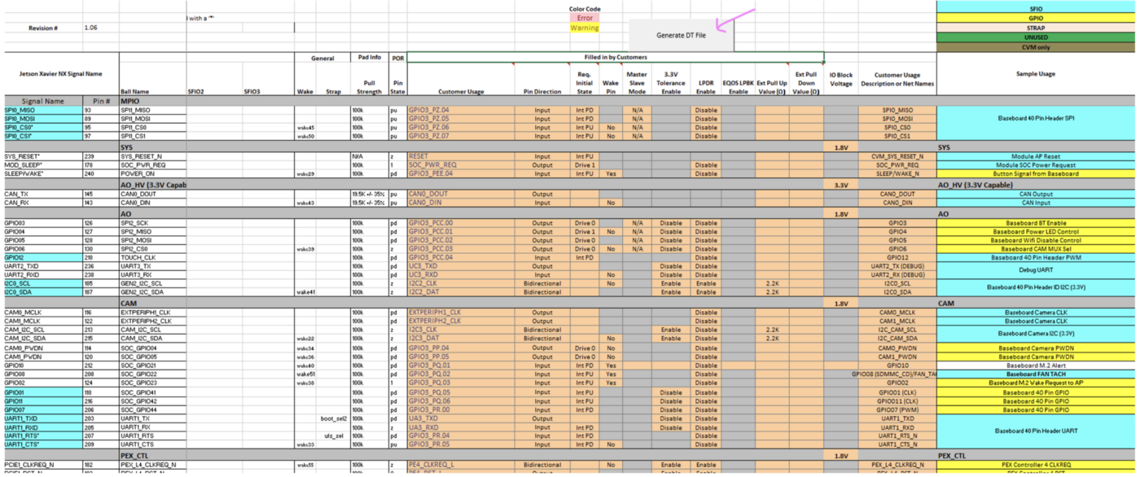
Task: Click the STRAP legend cell
Action: pos(1035,28)
